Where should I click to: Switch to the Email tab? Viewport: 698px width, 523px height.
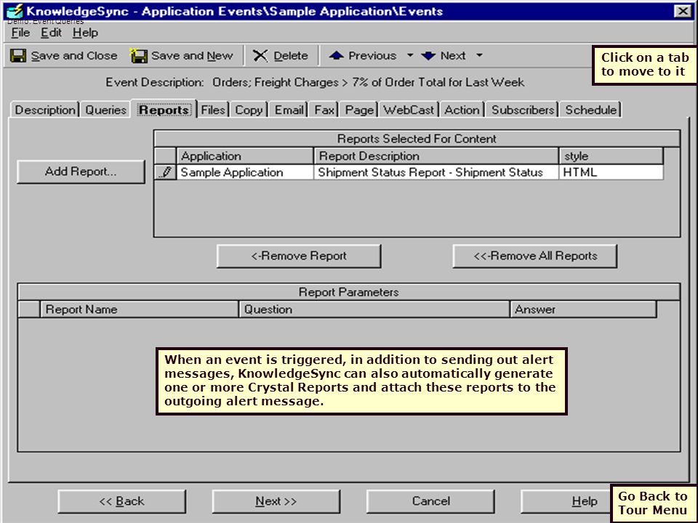pos(289,110)
